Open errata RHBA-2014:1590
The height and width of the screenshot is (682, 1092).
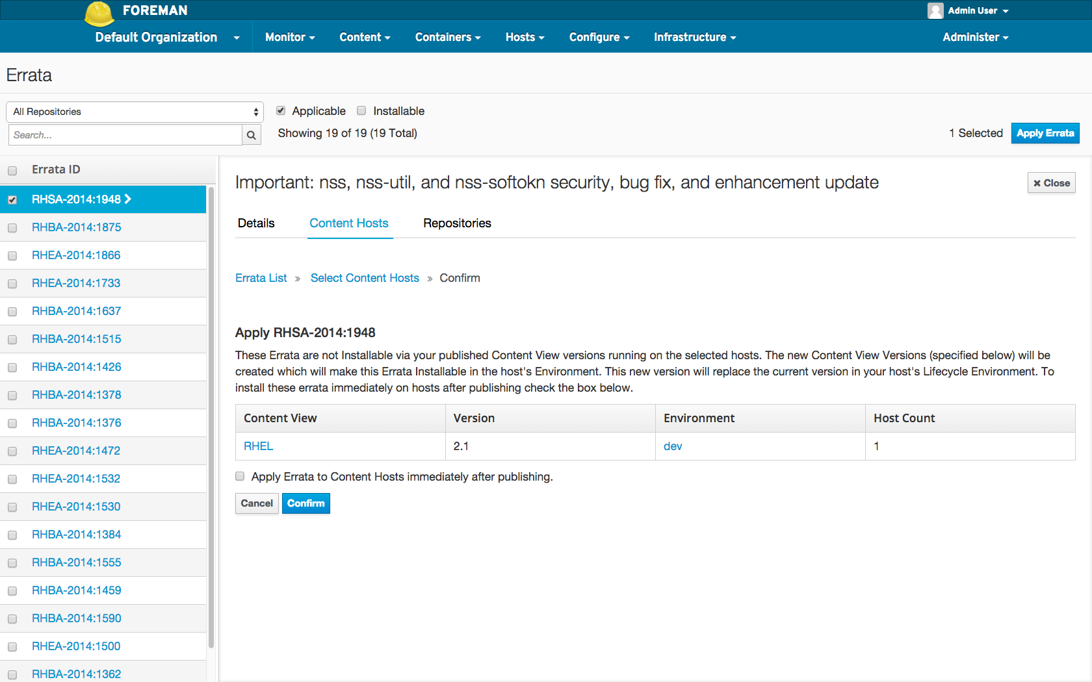pos(76,618)
